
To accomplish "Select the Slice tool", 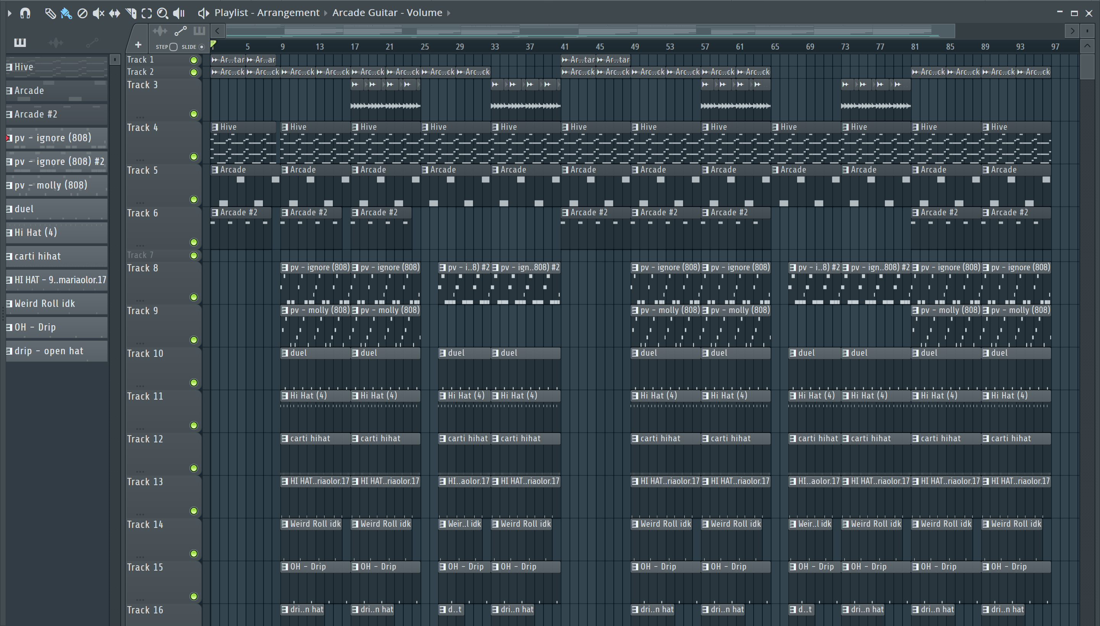I will tap(131, 13).
